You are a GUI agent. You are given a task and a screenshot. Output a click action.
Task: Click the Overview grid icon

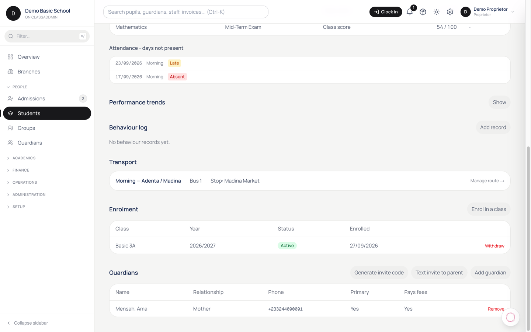10,57
